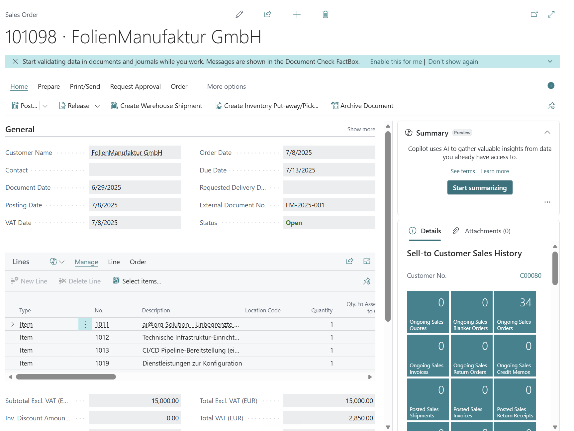Click the main page vertical scrollbar

coord(388,227)
